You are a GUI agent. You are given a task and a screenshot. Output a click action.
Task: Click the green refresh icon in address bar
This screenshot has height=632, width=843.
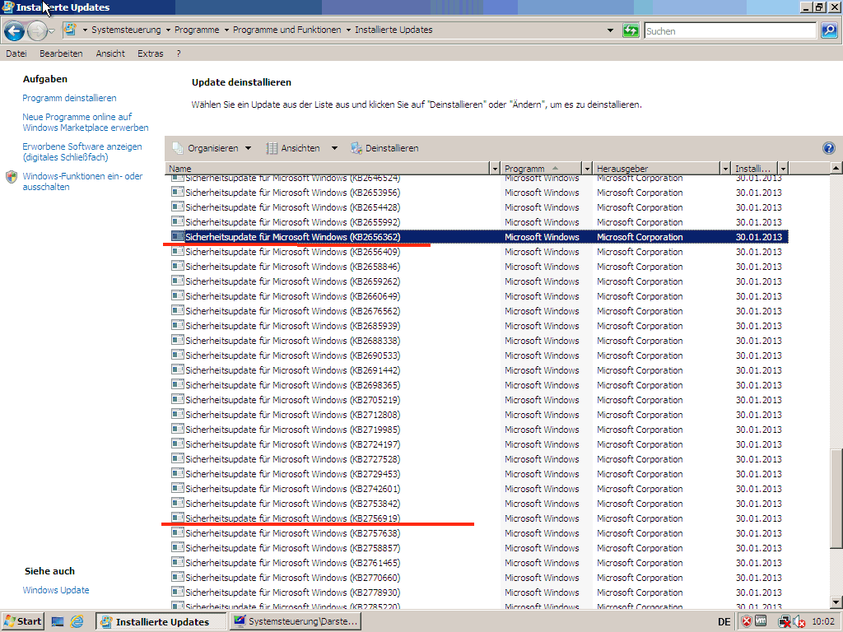tap(631, 30)
